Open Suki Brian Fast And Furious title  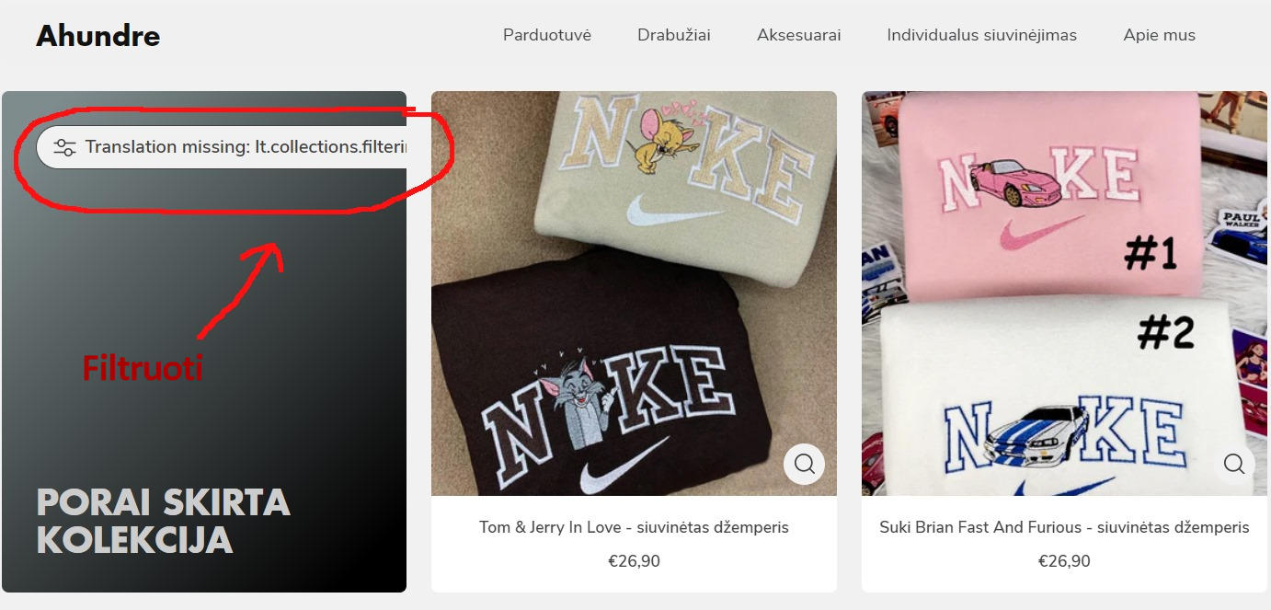pyautogui.click(x=1064, y=527)
